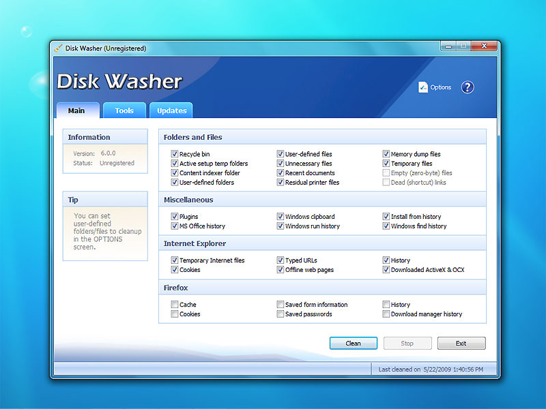This screenshot has height=409, width=546.
Task: Open the Options link
Action: [440, 87]
